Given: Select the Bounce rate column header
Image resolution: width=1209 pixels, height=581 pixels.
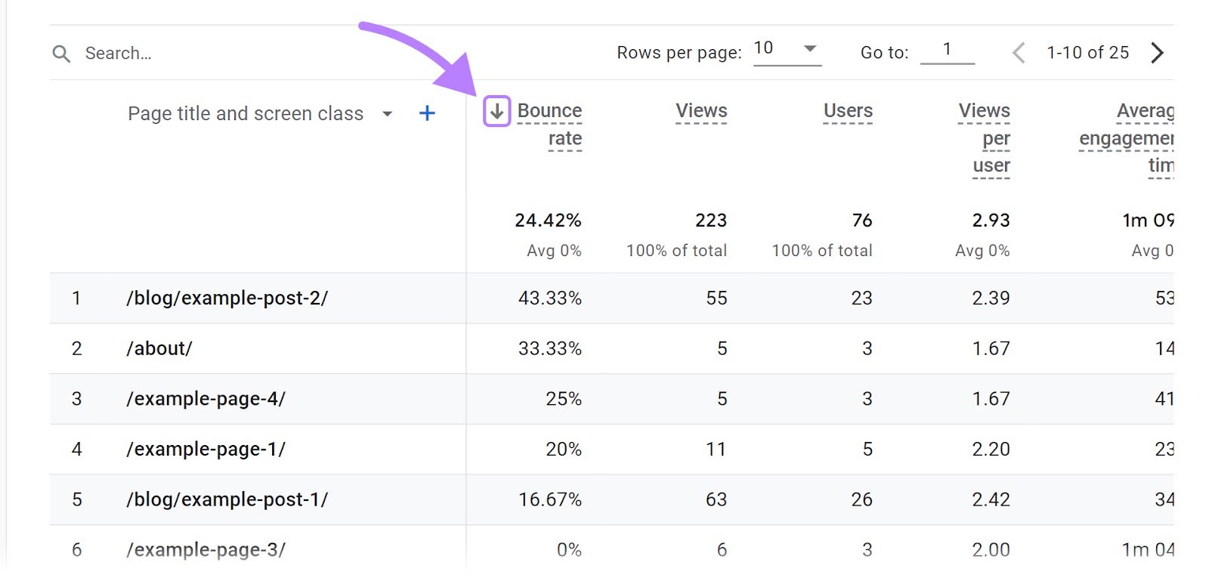Looking at the screenshot, I should [549, 124].
